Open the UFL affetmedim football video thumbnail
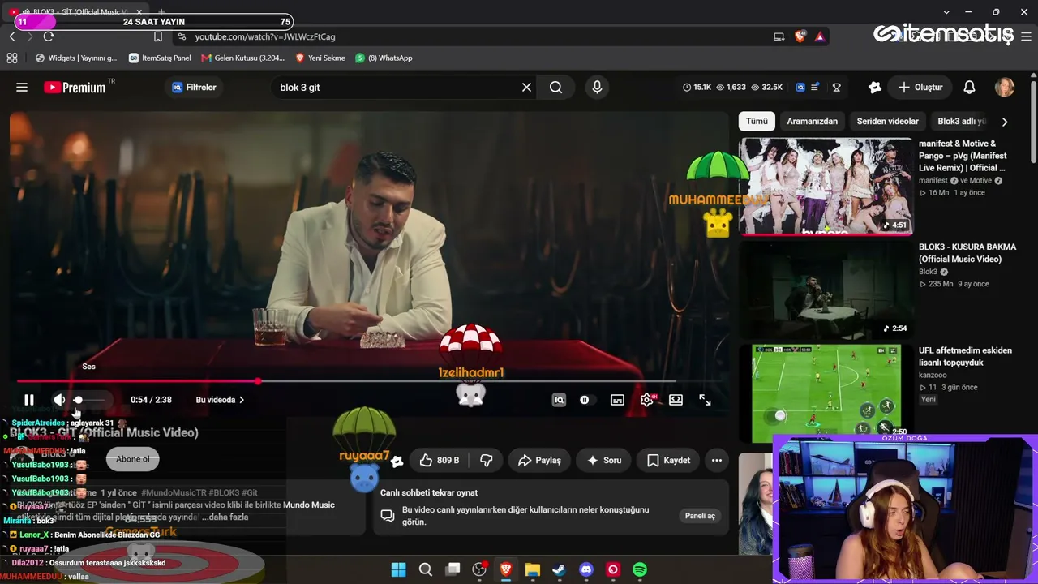 point(826,393)
